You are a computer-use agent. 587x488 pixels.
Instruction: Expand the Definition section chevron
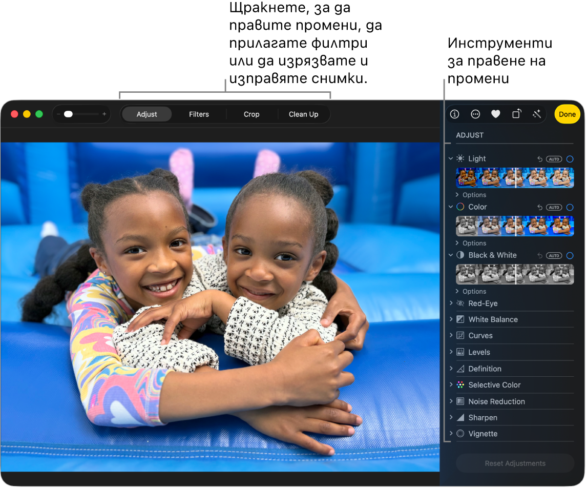pos(452,369)
